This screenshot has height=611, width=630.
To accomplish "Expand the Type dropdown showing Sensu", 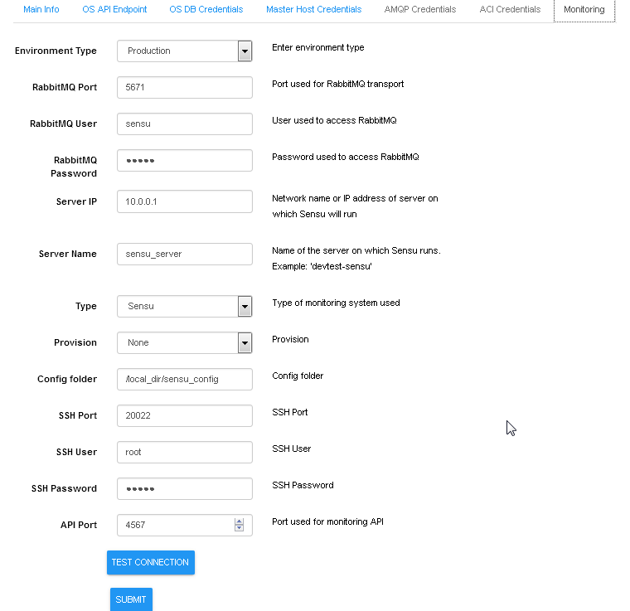I will pos(184,307).
